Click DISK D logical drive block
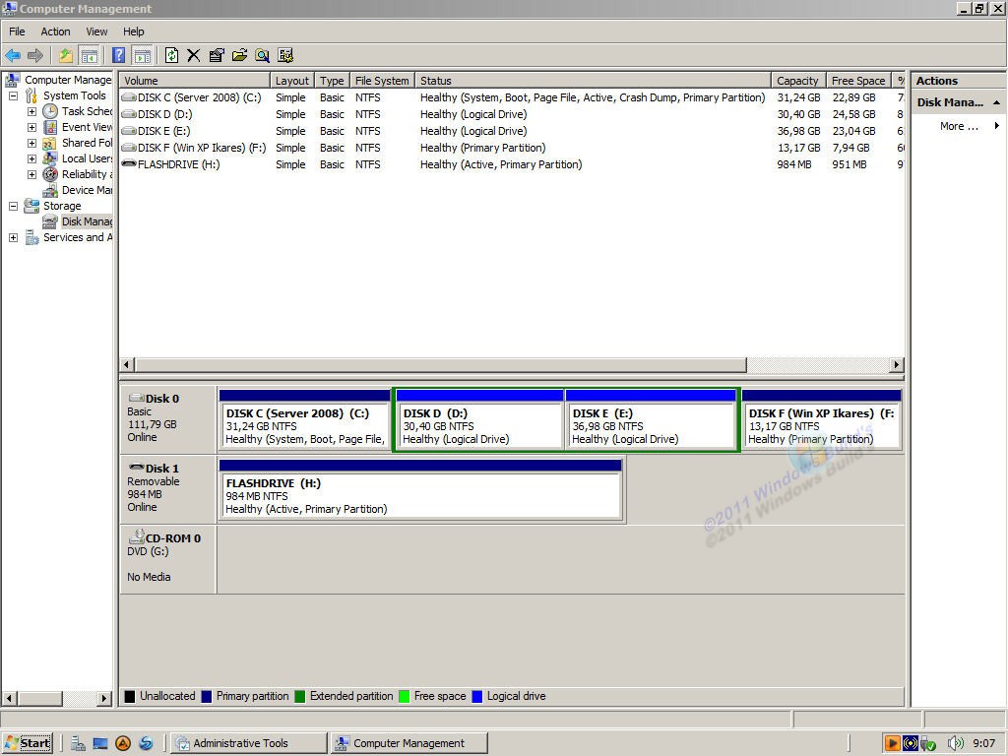The height and width of the screenshot is (756, 1008). [479, 419]
